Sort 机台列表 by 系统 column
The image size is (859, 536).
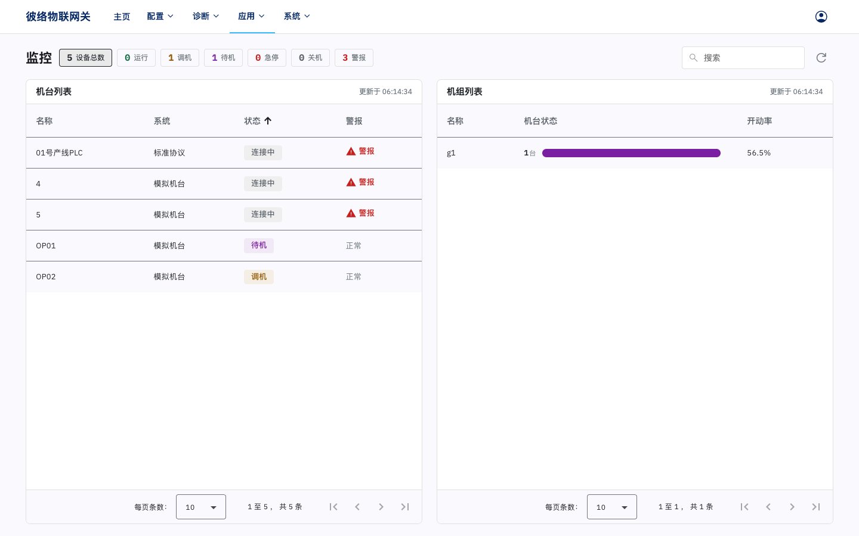pyautogui.click(x=162, y=121)
